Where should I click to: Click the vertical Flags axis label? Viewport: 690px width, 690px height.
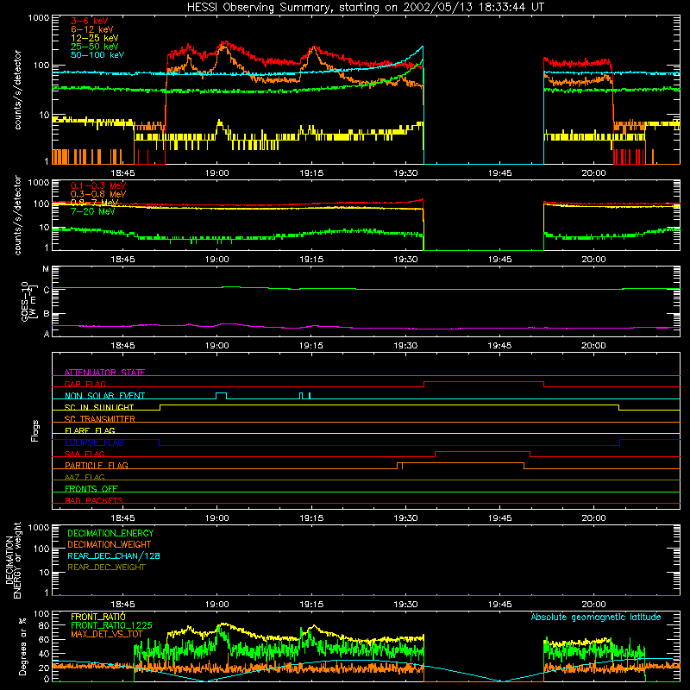click(35, 430)
